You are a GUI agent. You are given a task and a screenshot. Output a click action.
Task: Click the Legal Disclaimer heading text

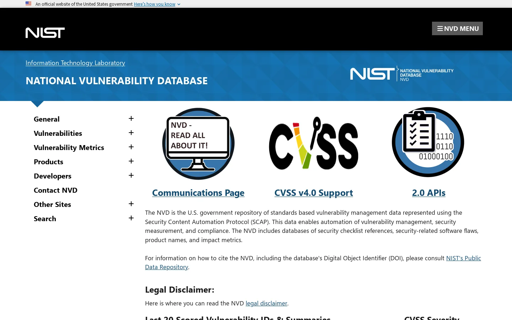pos(180,289)
